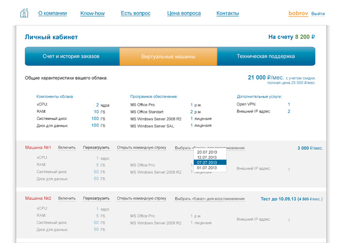Click Перезагрузить for Машина №2
Viewport: 340px width, 243px height.
coord(96,198)
